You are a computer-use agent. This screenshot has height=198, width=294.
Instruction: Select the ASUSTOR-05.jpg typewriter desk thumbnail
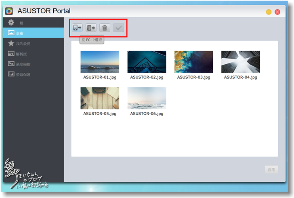[100, 98]
